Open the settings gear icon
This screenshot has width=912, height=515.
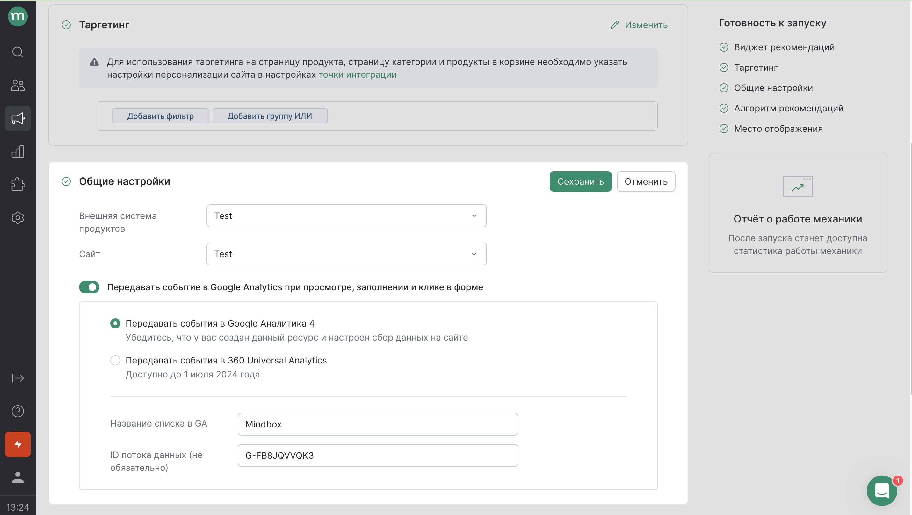point(18,217)
